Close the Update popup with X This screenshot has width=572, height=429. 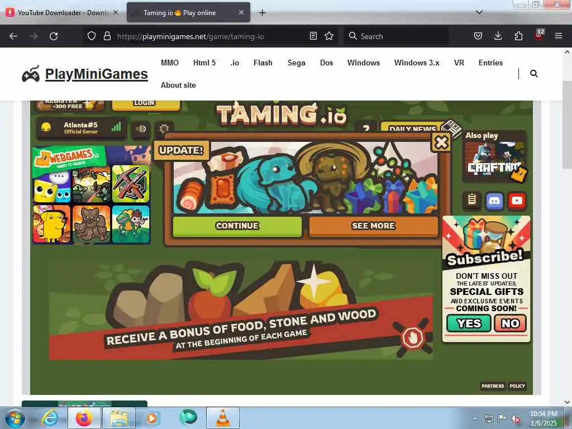[441, 142]
